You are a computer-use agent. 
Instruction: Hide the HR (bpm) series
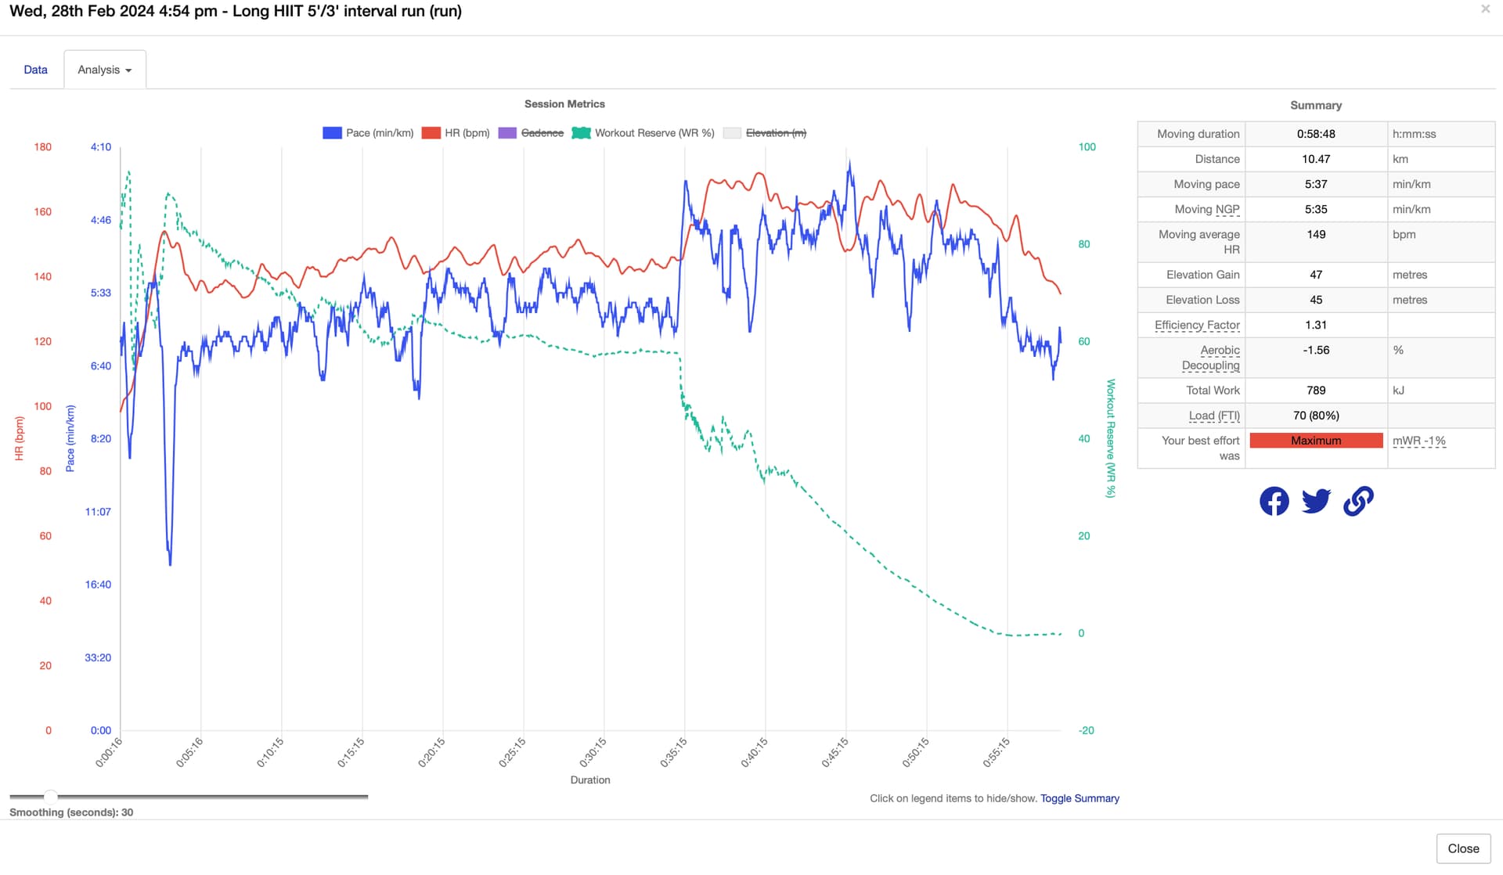coord(467,133)
